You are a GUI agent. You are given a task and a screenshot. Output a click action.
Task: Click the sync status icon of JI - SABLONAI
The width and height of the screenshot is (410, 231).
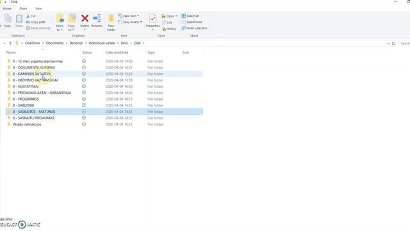[x=84, y=105]
